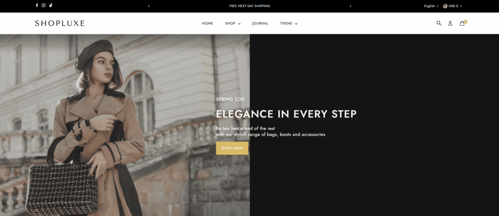Click the US flag currency icon
Viewport: 499px width, 216px height.
pyautogui.click(x=445, y=6)
